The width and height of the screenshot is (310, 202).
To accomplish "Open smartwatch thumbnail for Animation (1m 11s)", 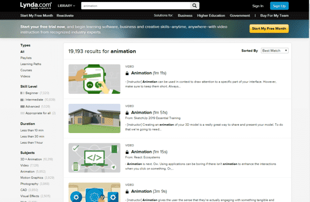I will 94,79.
